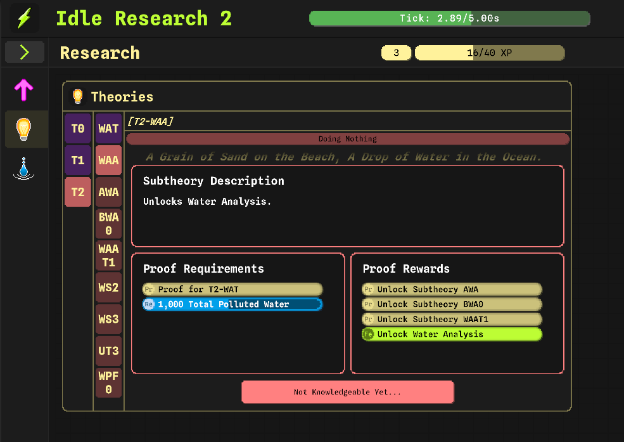Viewport: 624px width, 442px height.
Task: Switch to the T1 theory tier tab
Action: coord(77,160)
